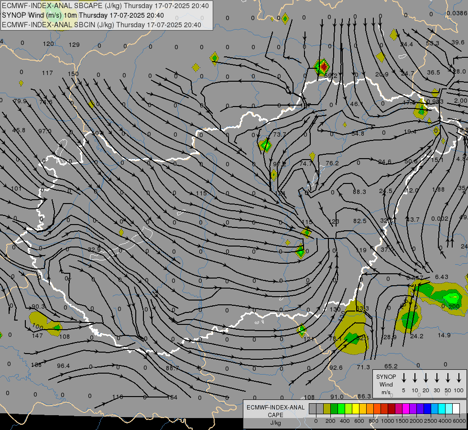Screen dimensions: 468x430
Task: Click the '36.5' value on the map
Action: [x=434, y=73]
